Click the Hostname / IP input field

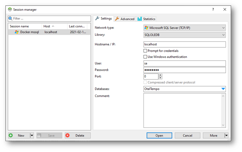pos(185,45)
